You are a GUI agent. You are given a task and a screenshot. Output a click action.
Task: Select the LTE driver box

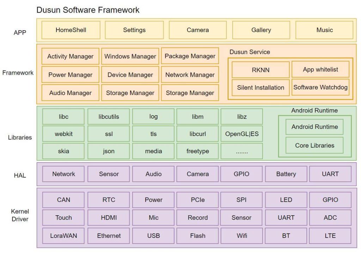[330, 236]
